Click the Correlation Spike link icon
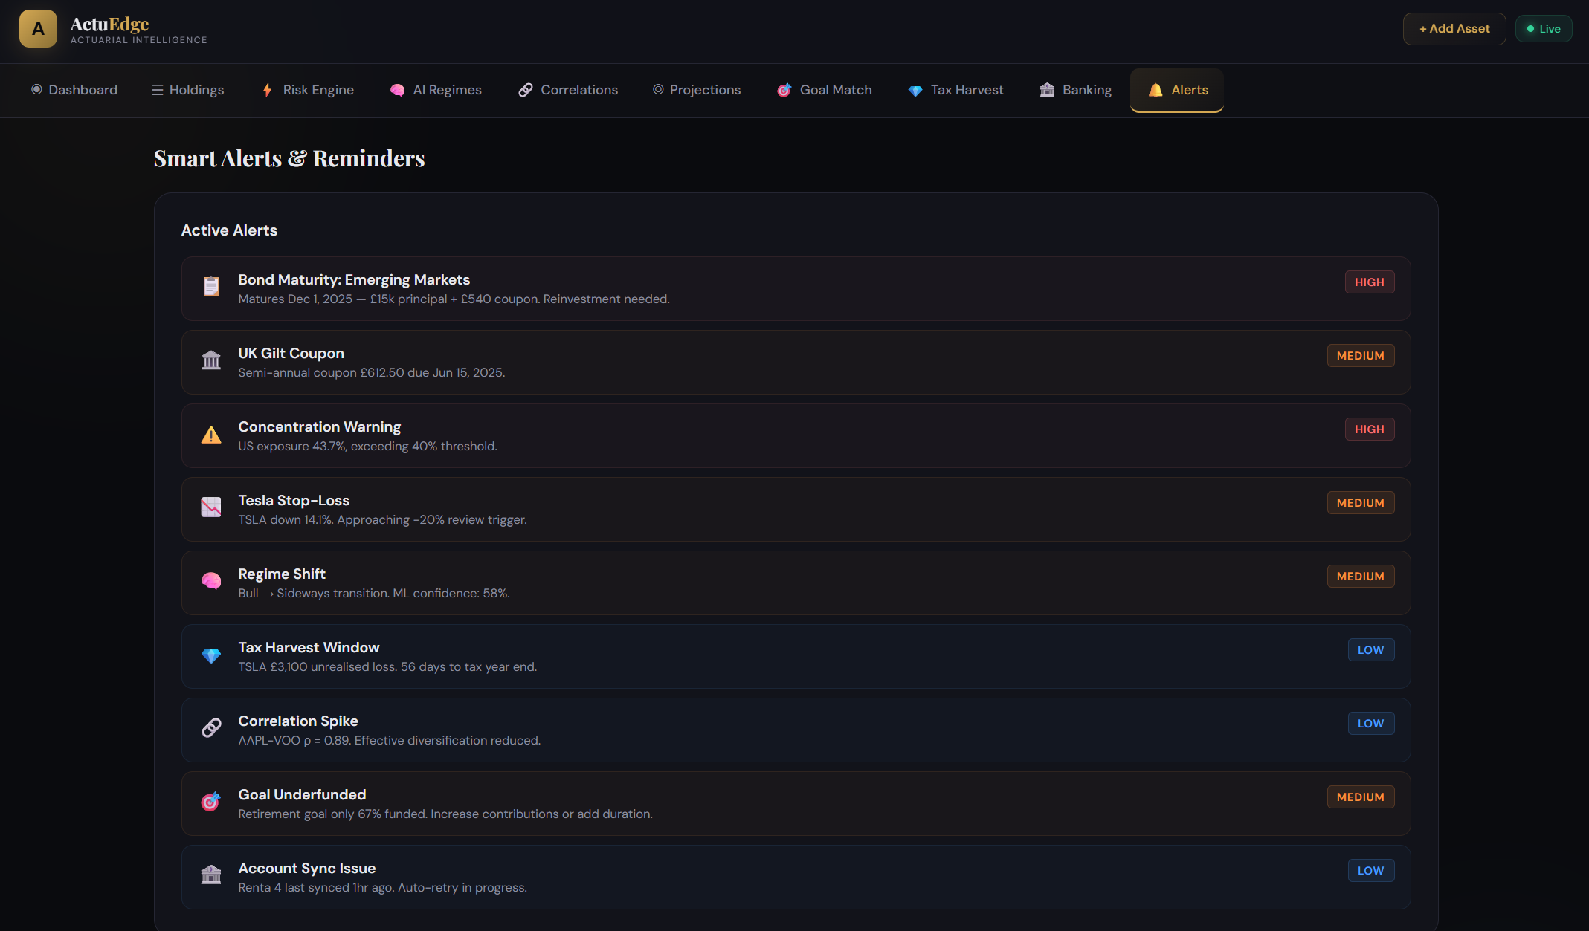 [x=211, y=728]
